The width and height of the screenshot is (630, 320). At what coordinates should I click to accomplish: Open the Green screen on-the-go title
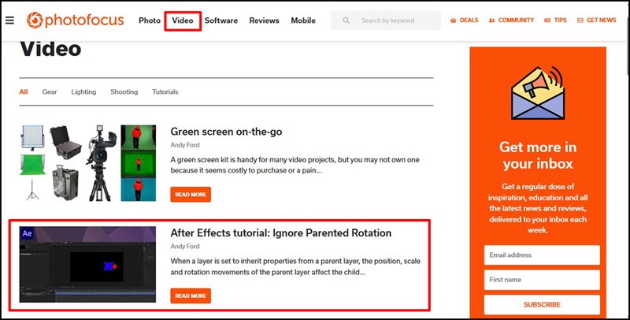pos(226,132)
